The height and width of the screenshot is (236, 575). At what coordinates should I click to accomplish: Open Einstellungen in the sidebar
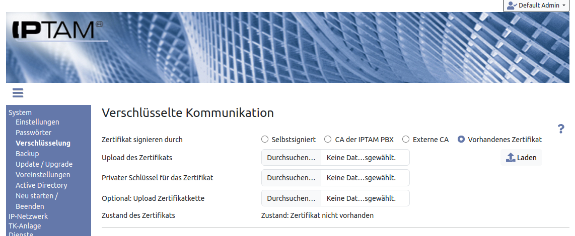37,122
